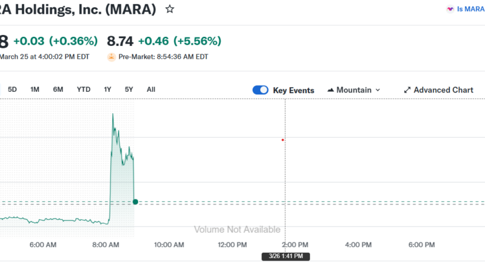Select the 5D time range tab
This screenshot has height=269, width=485.
(x=12, y=89)
